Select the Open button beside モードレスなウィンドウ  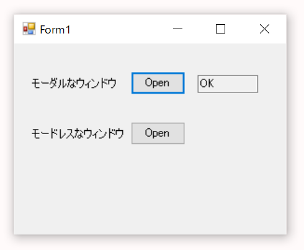click(x=158, y=133)
